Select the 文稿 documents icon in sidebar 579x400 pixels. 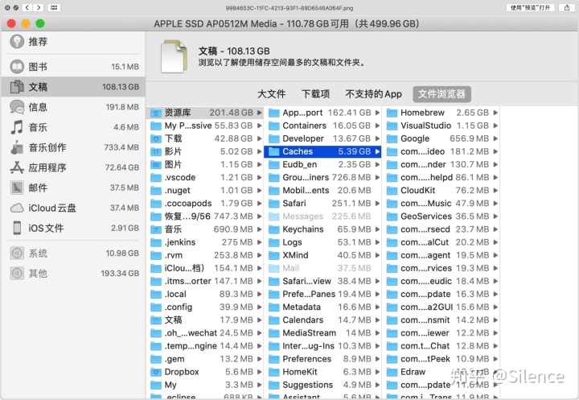[x=17, y=87]
